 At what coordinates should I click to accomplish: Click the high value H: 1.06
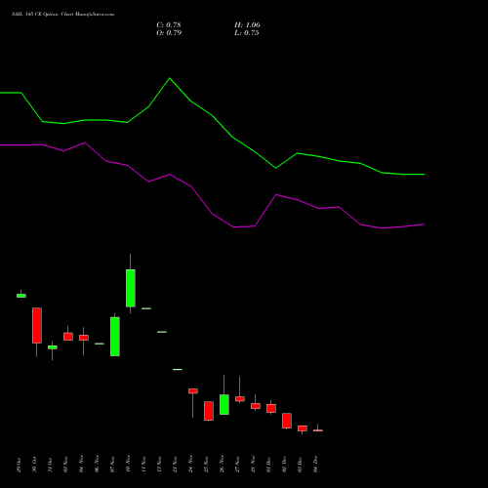[x=247, y=25]
